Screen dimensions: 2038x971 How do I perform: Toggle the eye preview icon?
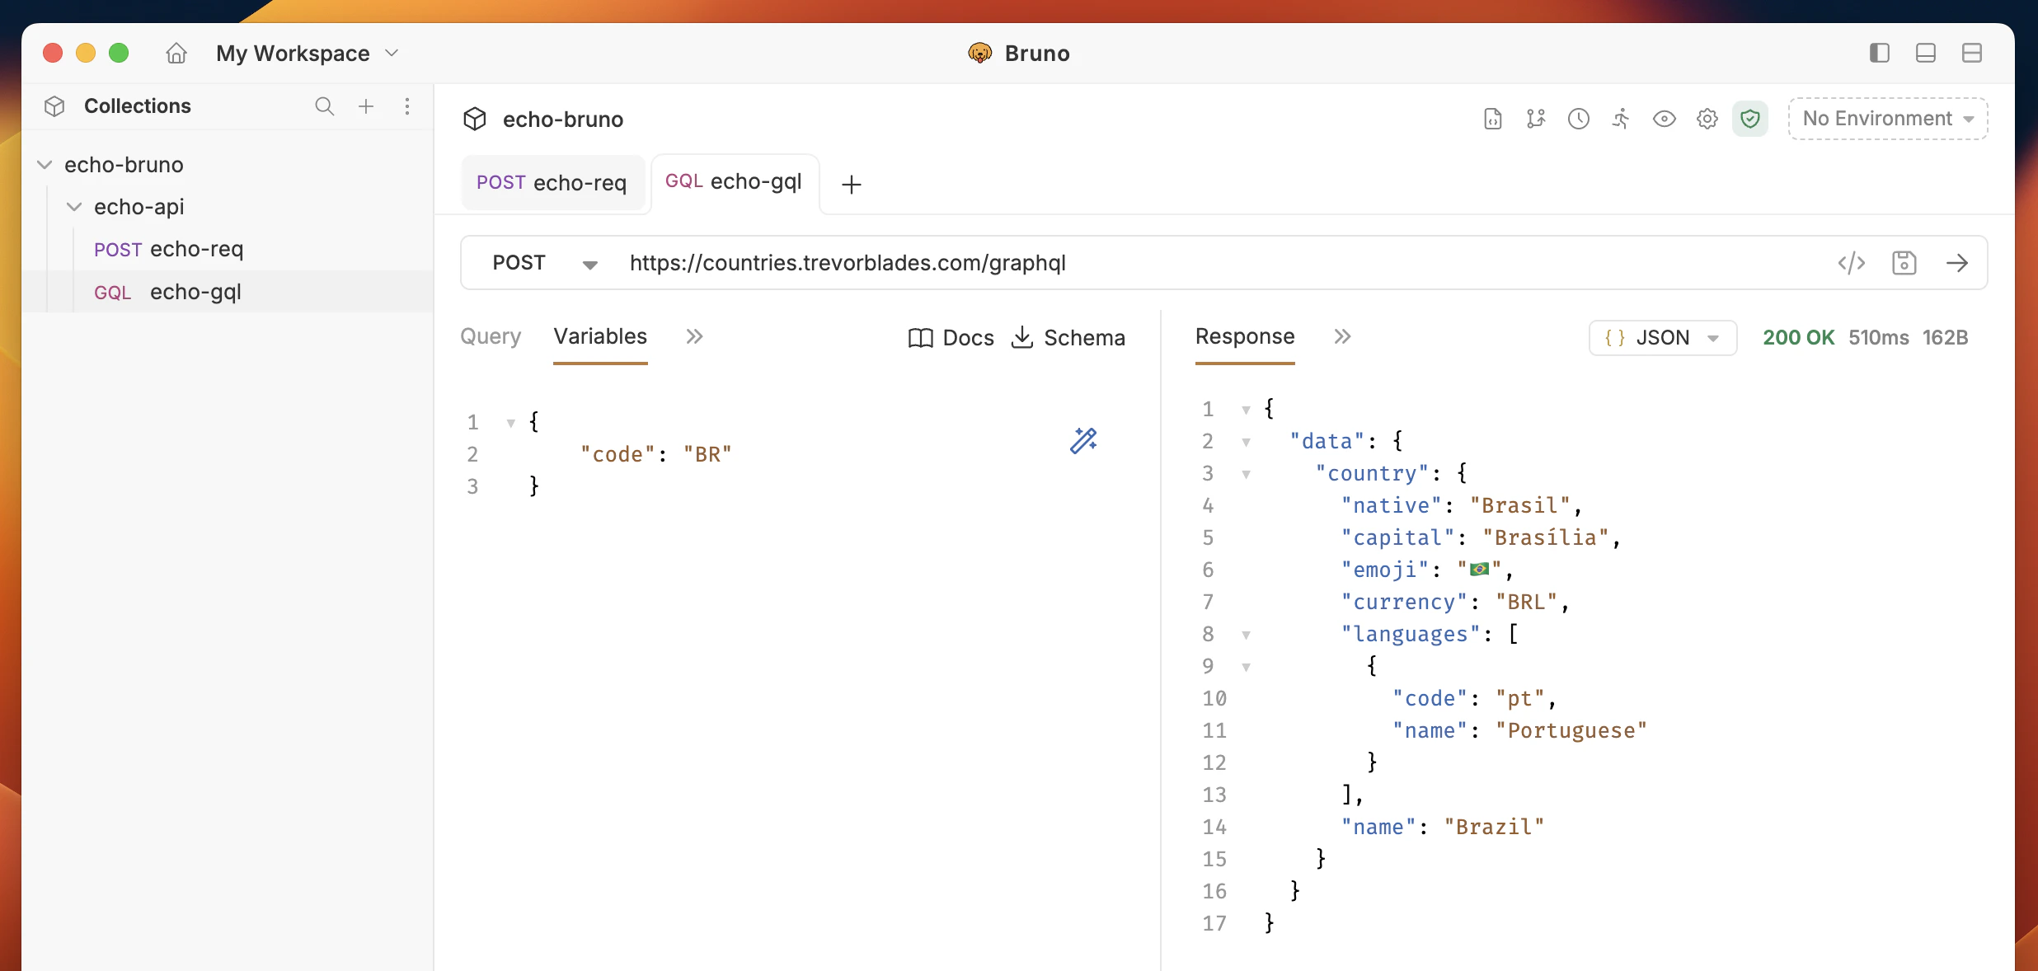(1664, 118)
